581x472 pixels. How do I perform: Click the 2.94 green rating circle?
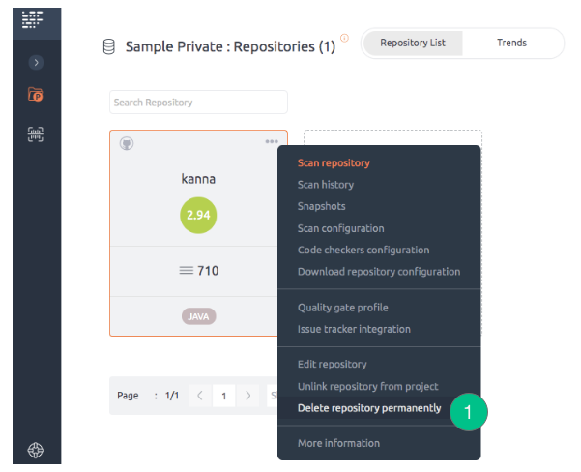coord(198,215)
